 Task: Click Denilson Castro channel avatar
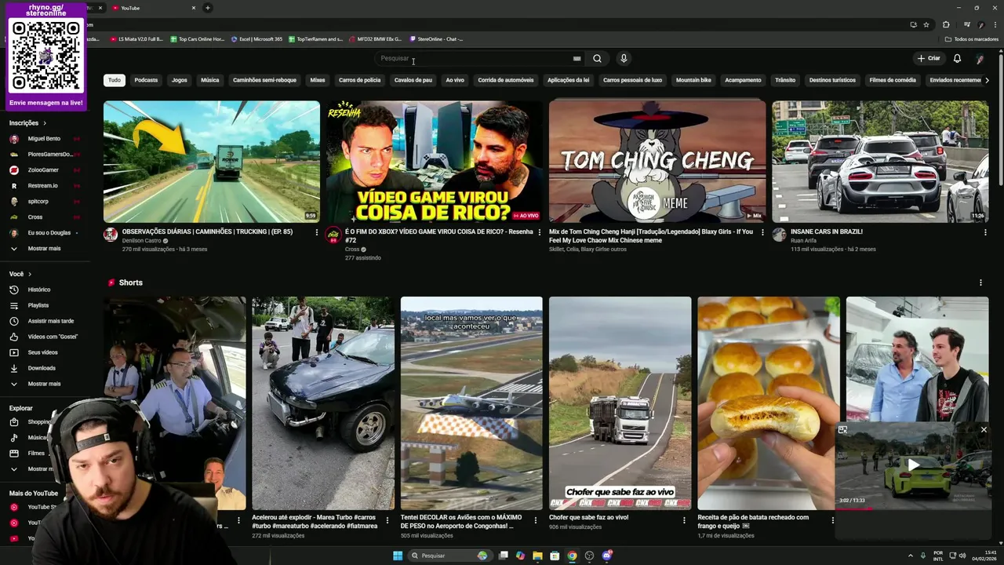(111, 235)
